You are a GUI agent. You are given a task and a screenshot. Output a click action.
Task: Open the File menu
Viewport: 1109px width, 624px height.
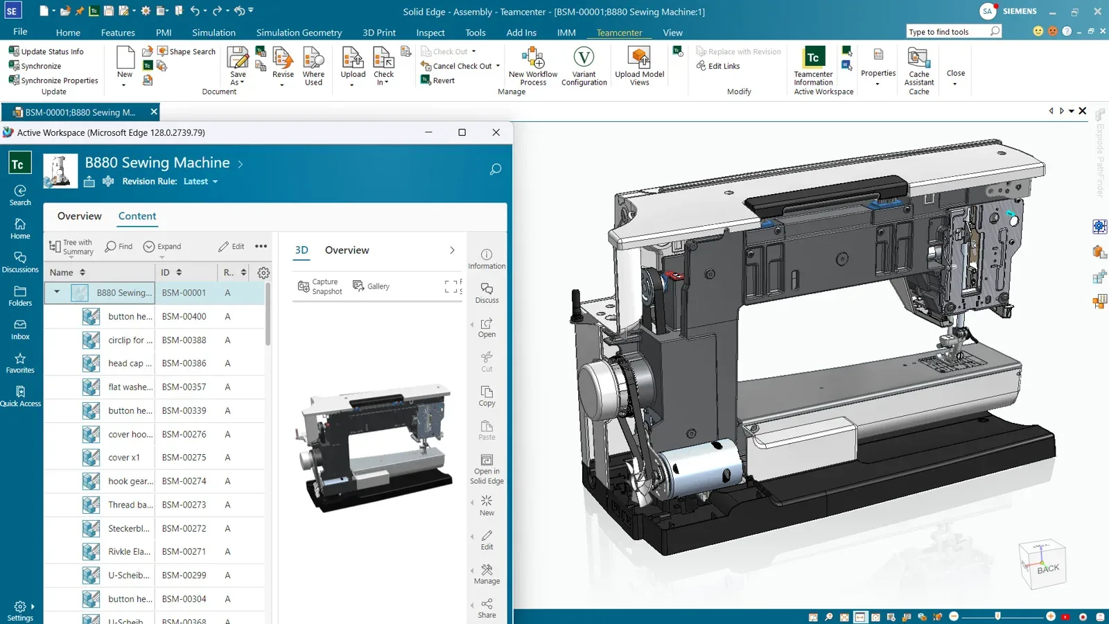tap(20, 32)
